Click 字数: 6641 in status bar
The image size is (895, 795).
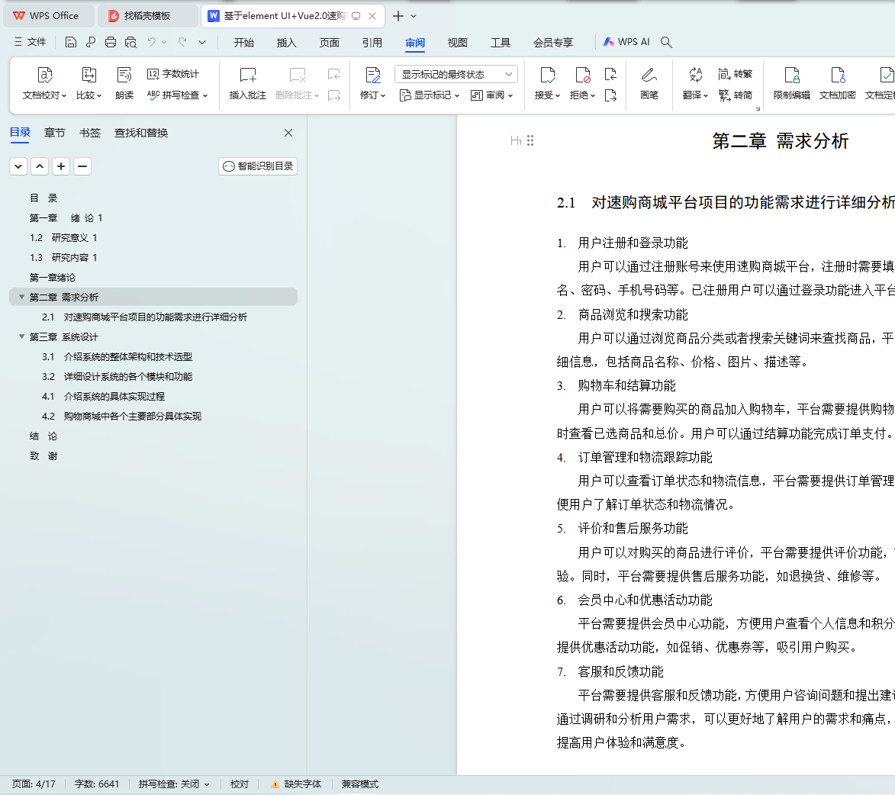point(97,784)
